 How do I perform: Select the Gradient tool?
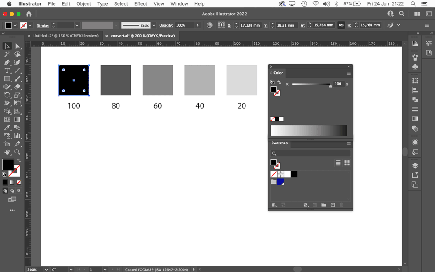17,118
